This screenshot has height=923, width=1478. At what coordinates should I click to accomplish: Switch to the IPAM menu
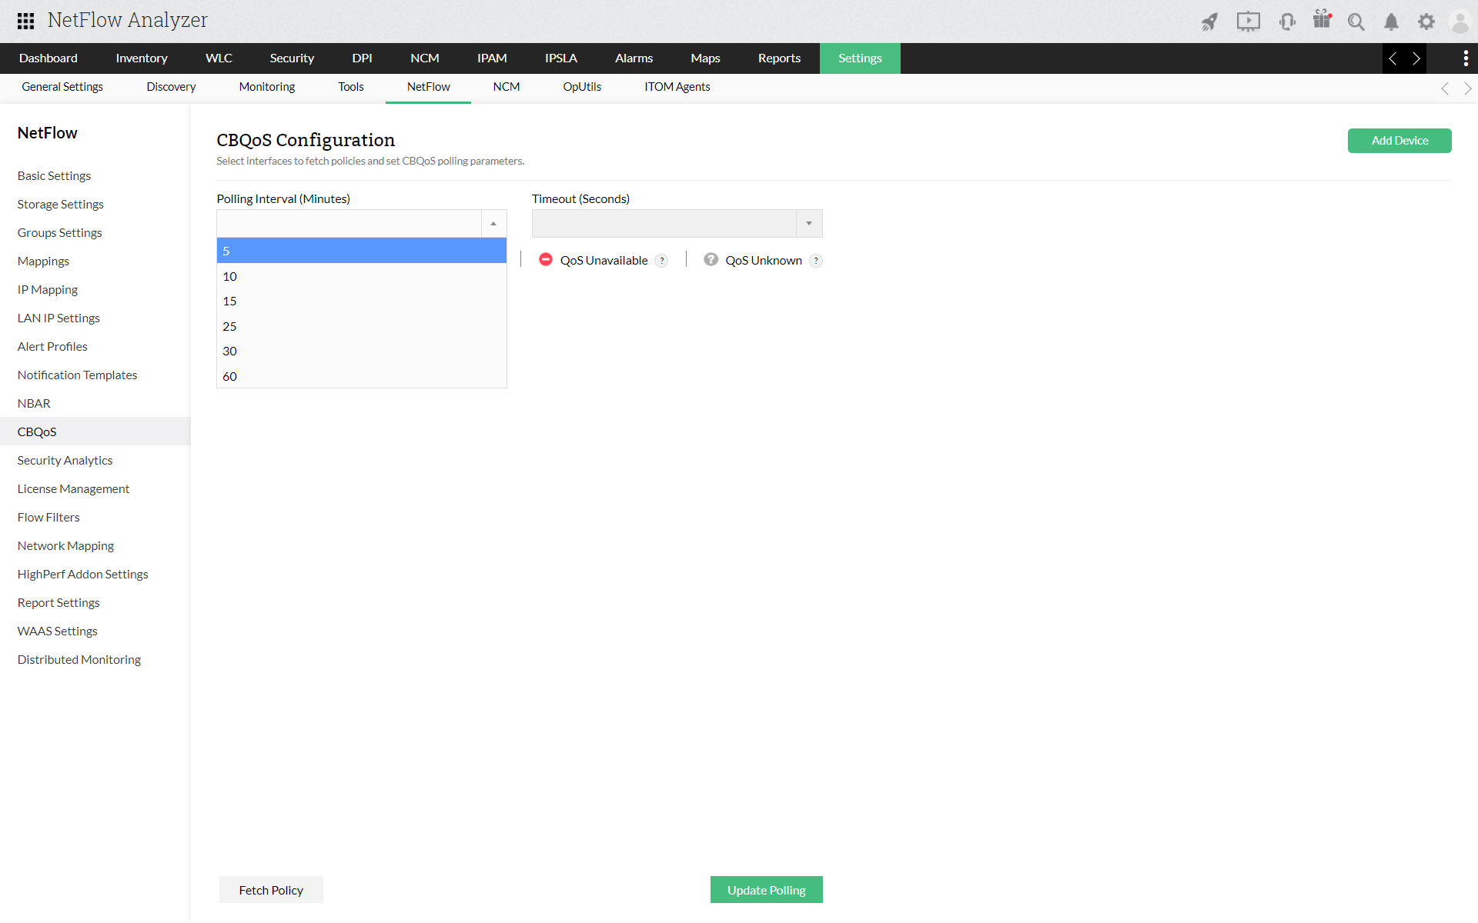(492, 58)
